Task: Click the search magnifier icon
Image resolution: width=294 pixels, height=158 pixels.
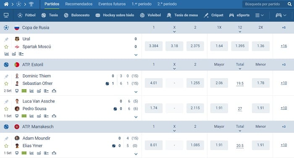Action: [x=289, y=4]
